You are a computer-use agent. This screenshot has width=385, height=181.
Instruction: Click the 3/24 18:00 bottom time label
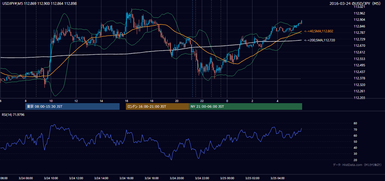152,178
